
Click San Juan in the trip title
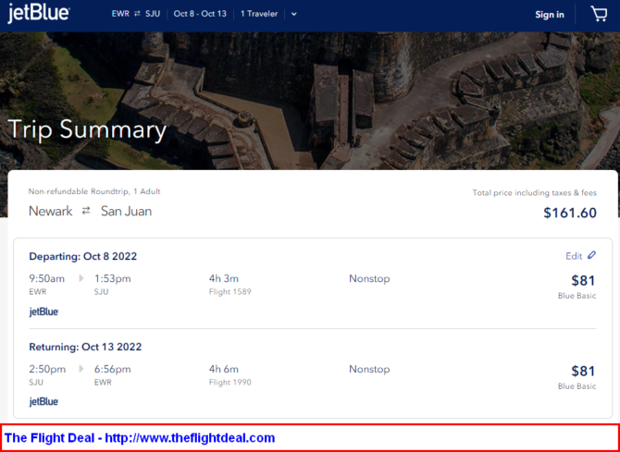point(127,211)
